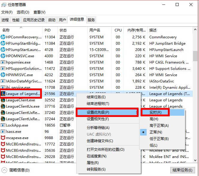Open the 查看(V) menu
Image resolution: width=199 pixels, height=176 pixels.
coord(39,12)
